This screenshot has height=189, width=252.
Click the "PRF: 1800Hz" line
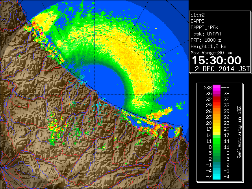coord(206,40)
